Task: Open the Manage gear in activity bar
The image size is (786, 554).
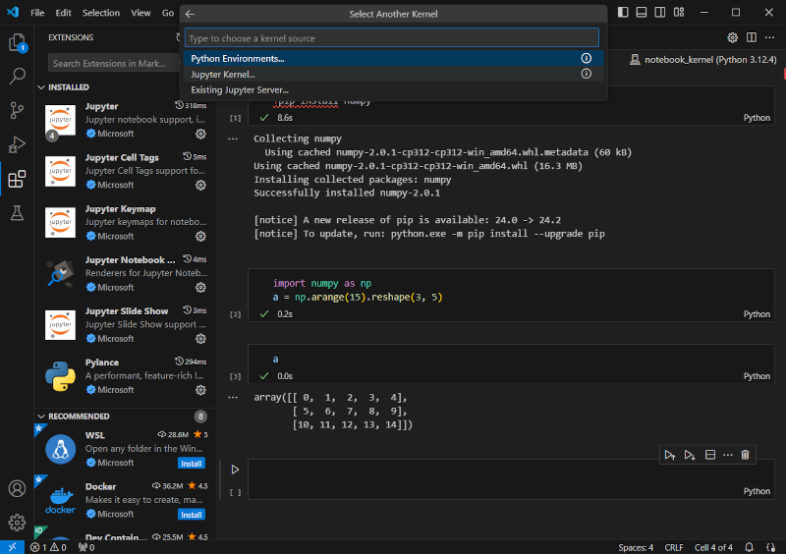Action: click(17, 523)
